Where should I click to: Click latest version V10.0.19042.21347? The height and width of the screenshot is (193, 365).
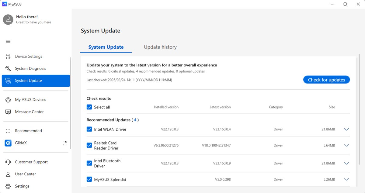[216, 146]
